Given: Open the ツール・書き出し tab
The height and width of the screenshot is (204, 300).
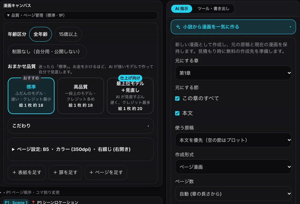Looking at the screenshot, I should tap(213, 9).
